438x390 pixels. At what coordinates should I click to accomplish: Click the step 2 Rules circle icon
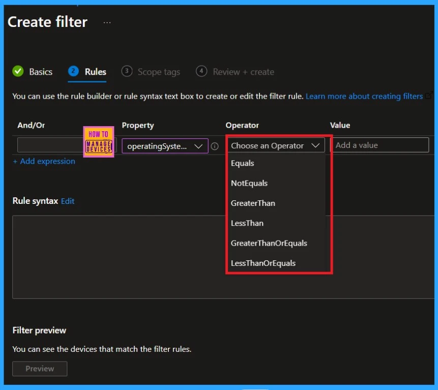click(x=73, y=71)
